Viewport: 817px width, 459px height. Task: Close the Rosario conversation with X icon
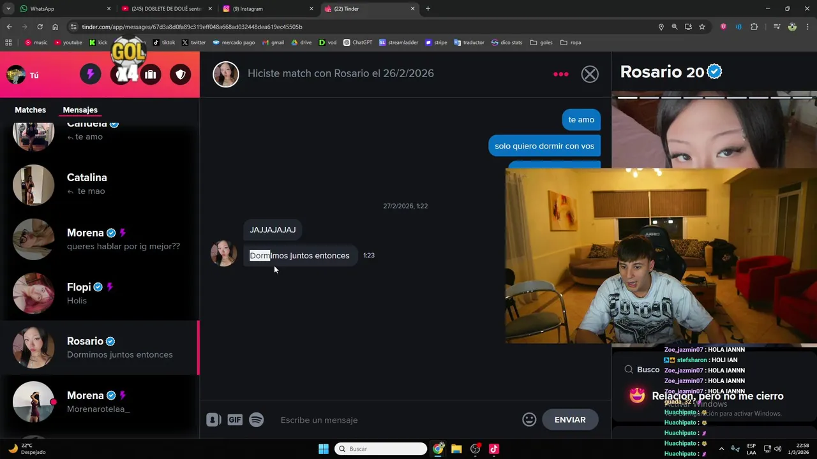[x=590, y=74]
